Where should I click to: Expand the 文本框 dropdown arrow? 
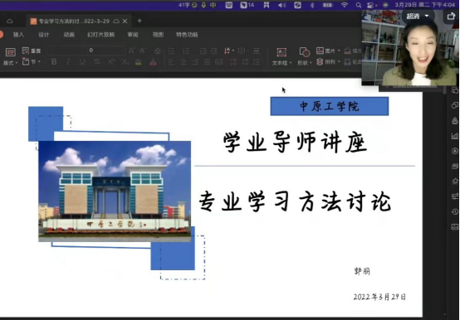point(291,63)
